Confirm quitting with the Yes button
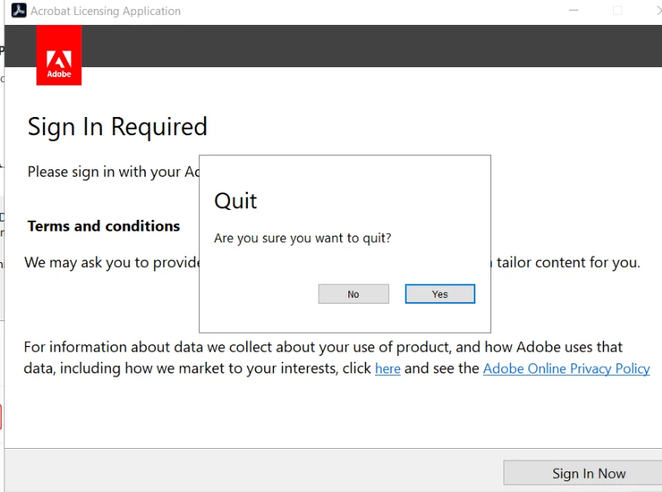Viewport: 662px width, 492px height. tap(440, 294)
